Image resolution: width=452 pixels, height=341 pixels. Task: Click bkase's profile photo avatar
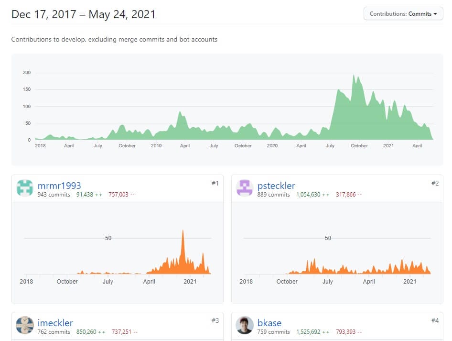pyautogui.click(x=245, y=325)
